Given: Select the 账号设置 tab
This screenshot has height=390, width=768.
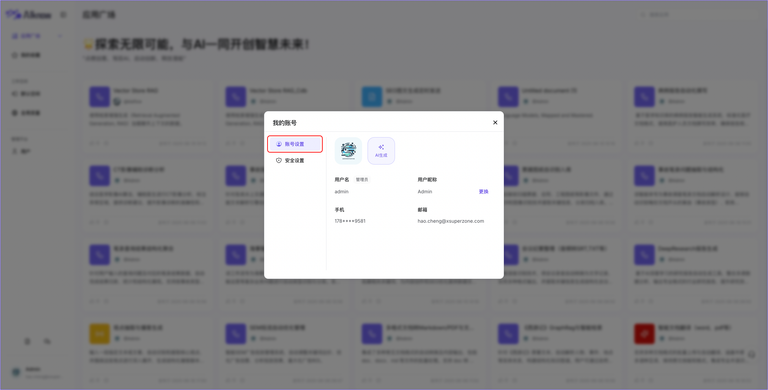Looking at the screenshot, I should 295,144.
